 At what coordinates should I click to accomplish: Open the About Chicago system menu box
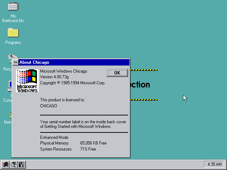(16, 62)
